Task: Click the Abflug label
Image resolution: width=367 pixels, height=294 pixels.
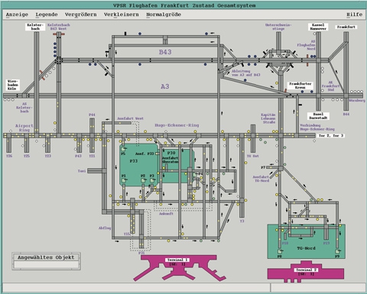Action: [x=105, y=228]
